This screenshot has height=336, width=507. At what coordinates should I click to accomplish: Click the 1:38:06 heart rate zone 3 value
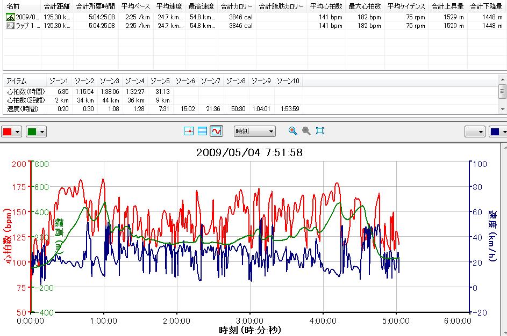pyautogui.click(x=110, y=92)
